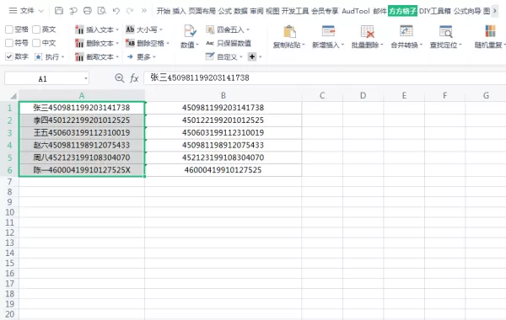Click the 复制粘贴 clipboard icon
This screenshot has width=506, height=320.
289,32
